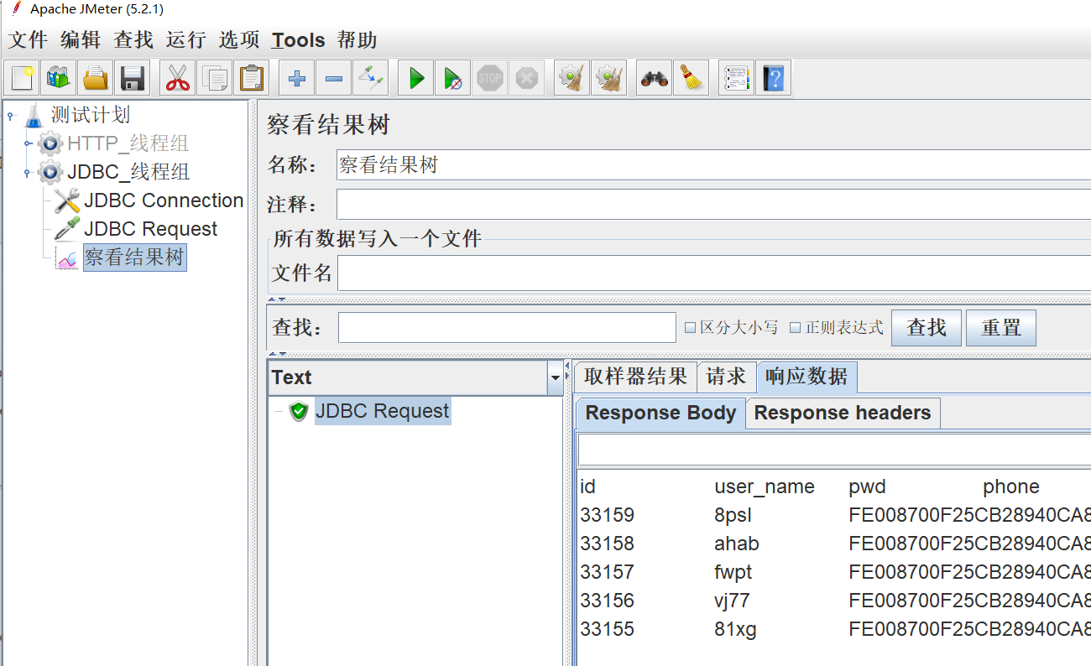
Task: Switch to the 响应数据 tab
Action: [x=807, y=377]
